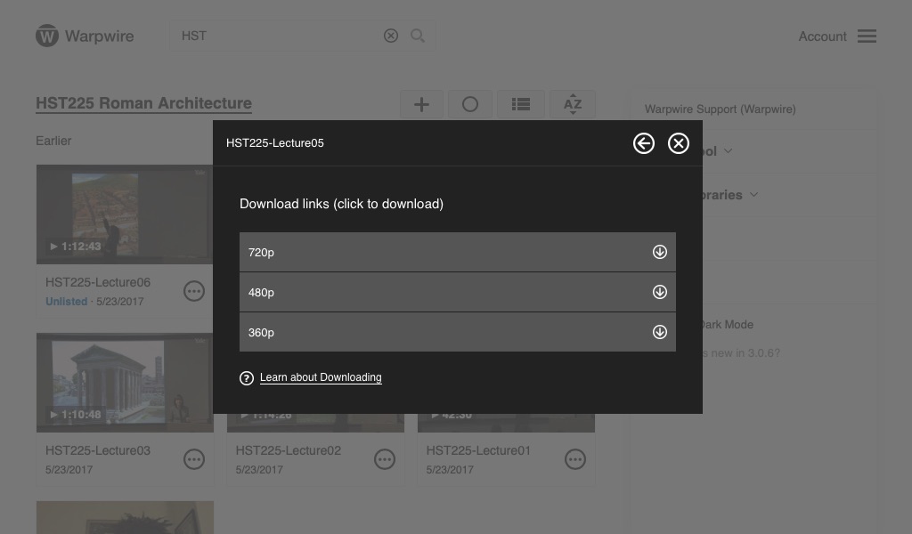912x534 pixels.
Task: Select Warpwire Support (Warpwire) in sidebar
Action: (720, 109)
